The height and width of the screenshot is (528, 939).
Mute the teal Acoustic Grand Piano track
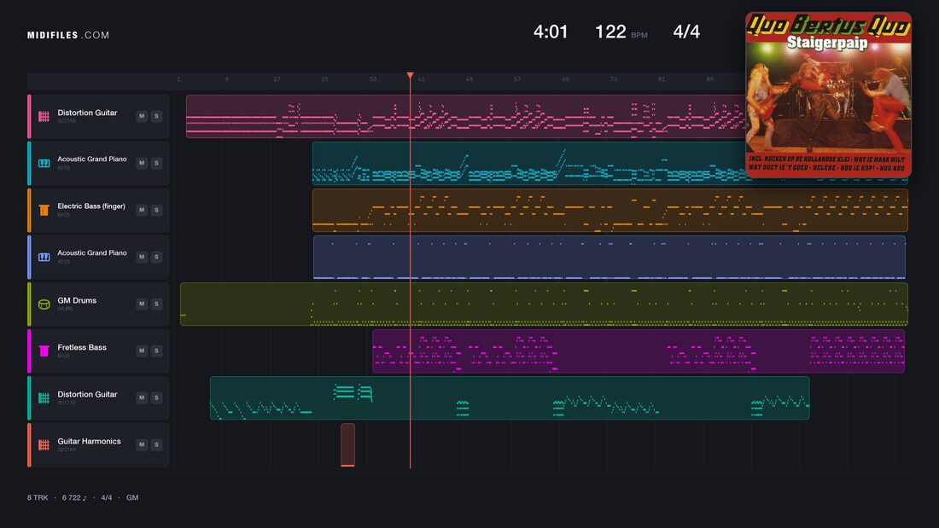click(142, 163)
